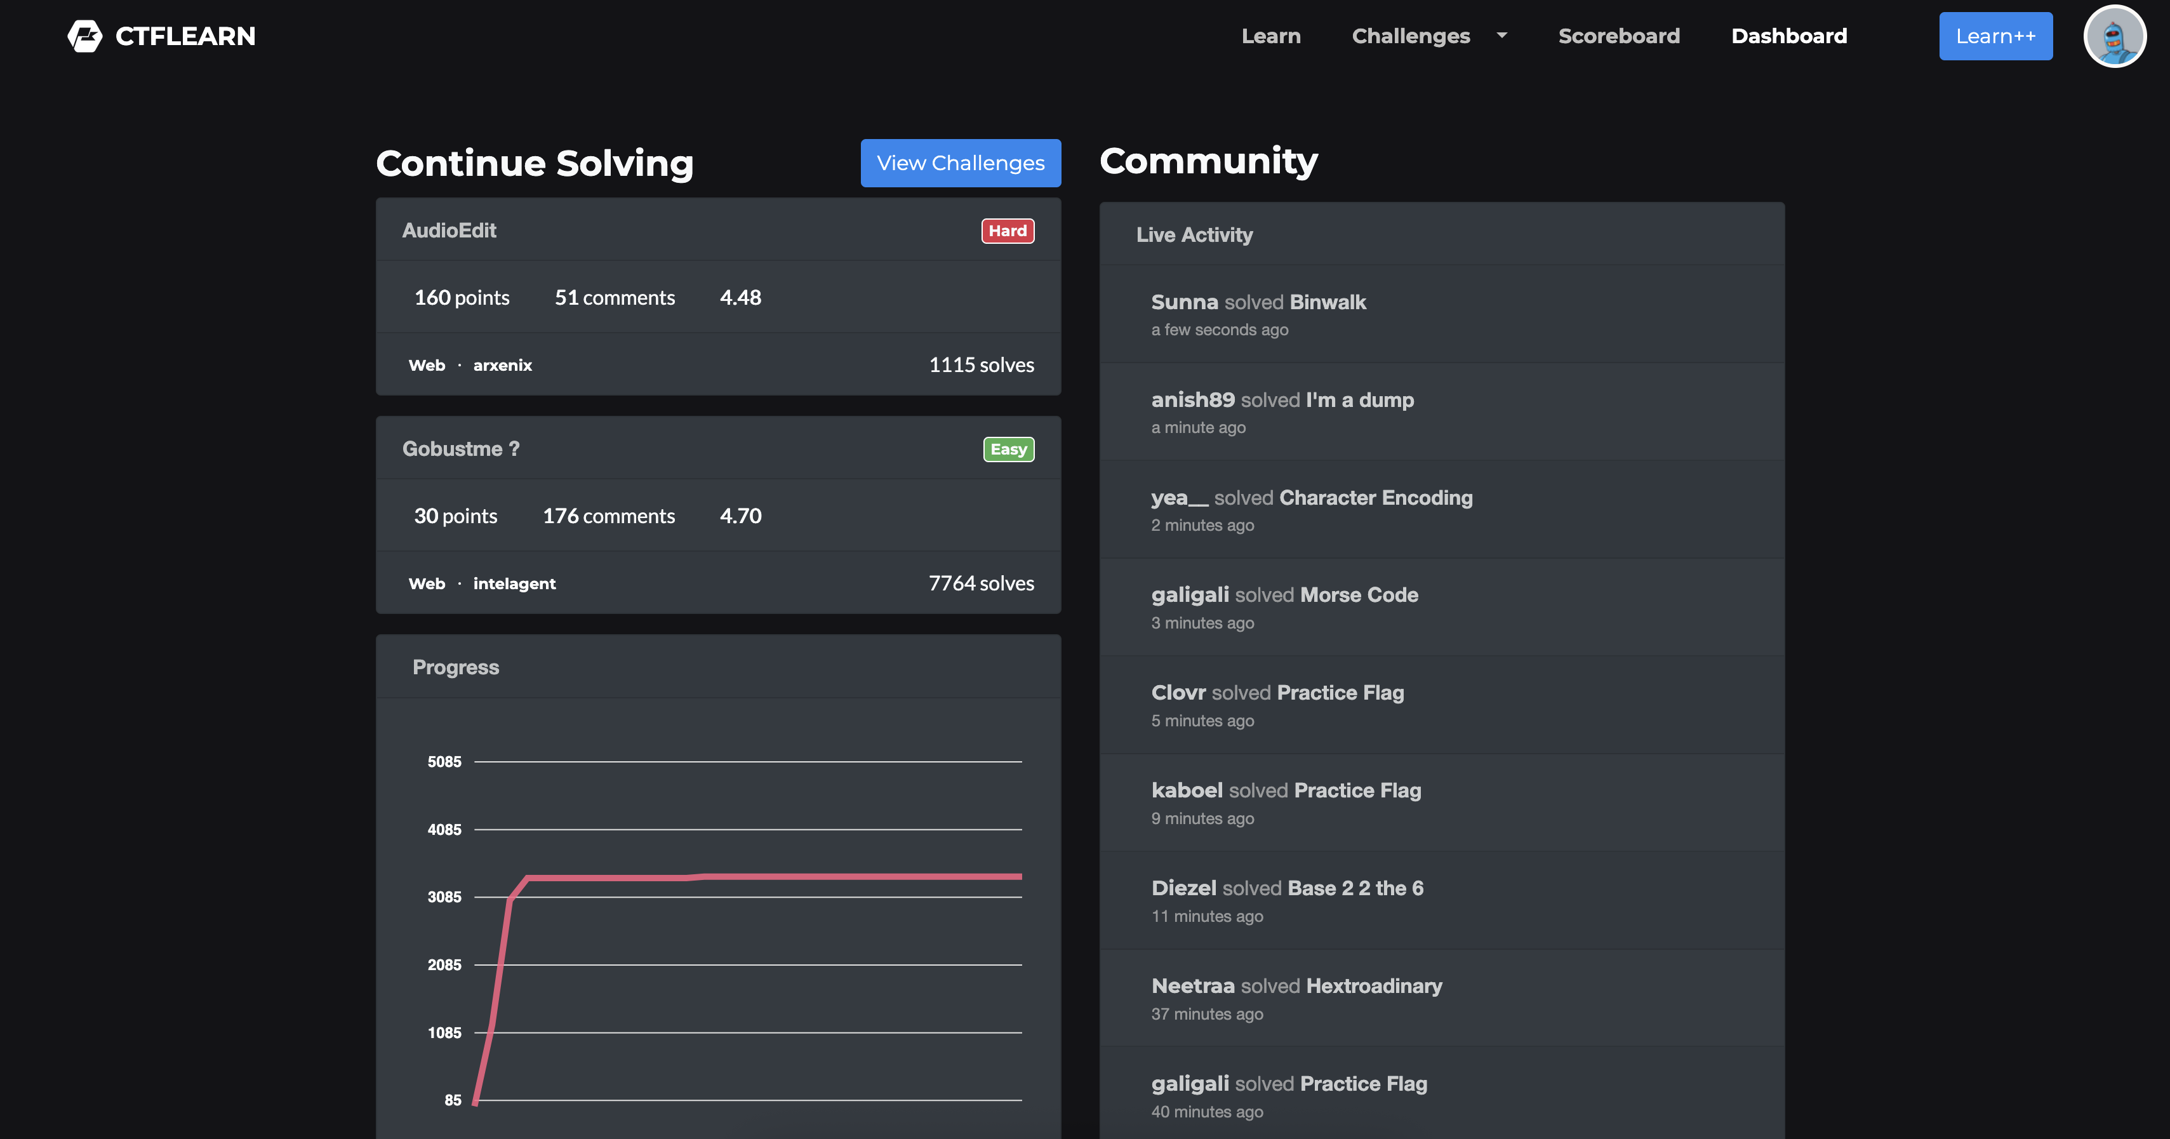Select the Dashboard nav item
The width and height of the screenshot is (2170, 1139).
point(1788,36)
